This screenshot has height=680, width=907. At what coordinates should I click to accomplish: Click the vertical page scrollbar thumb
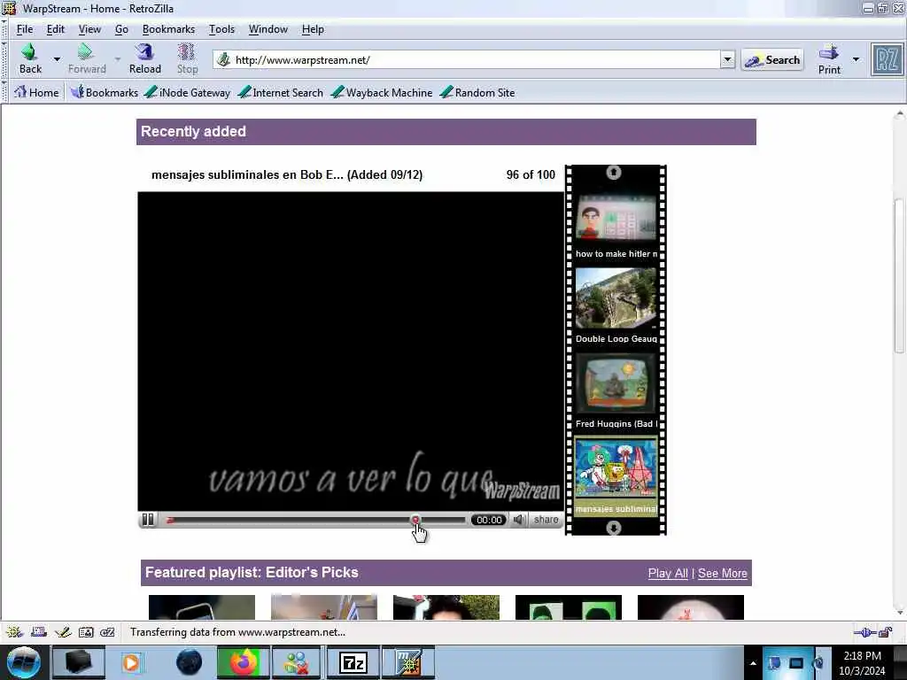pos(899,275)
